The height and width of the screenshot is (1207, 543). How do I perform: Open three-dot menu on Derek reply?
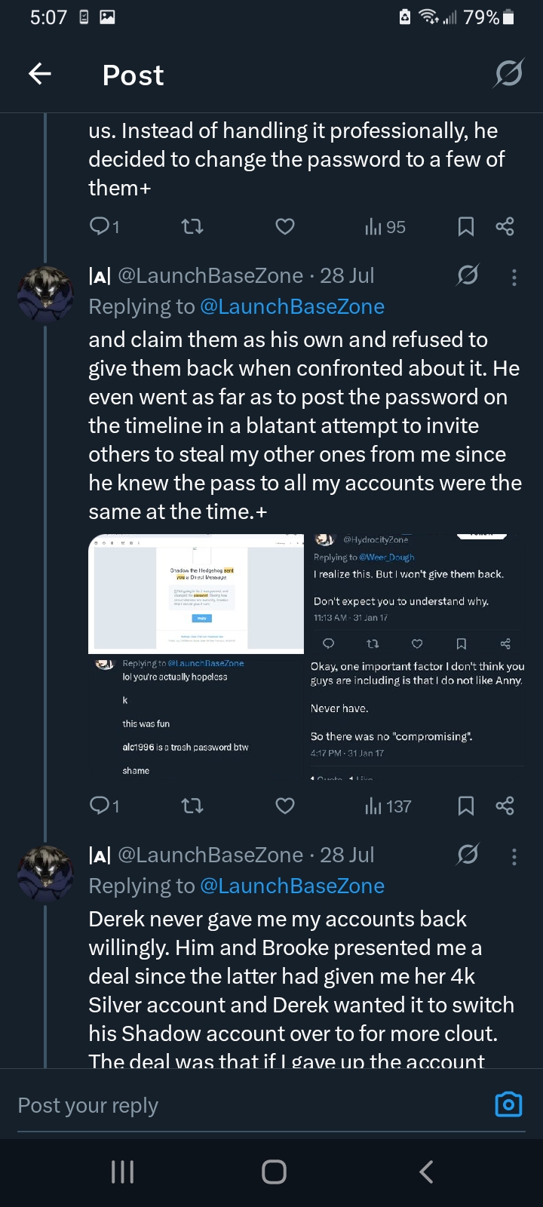(x=514, y=856)
